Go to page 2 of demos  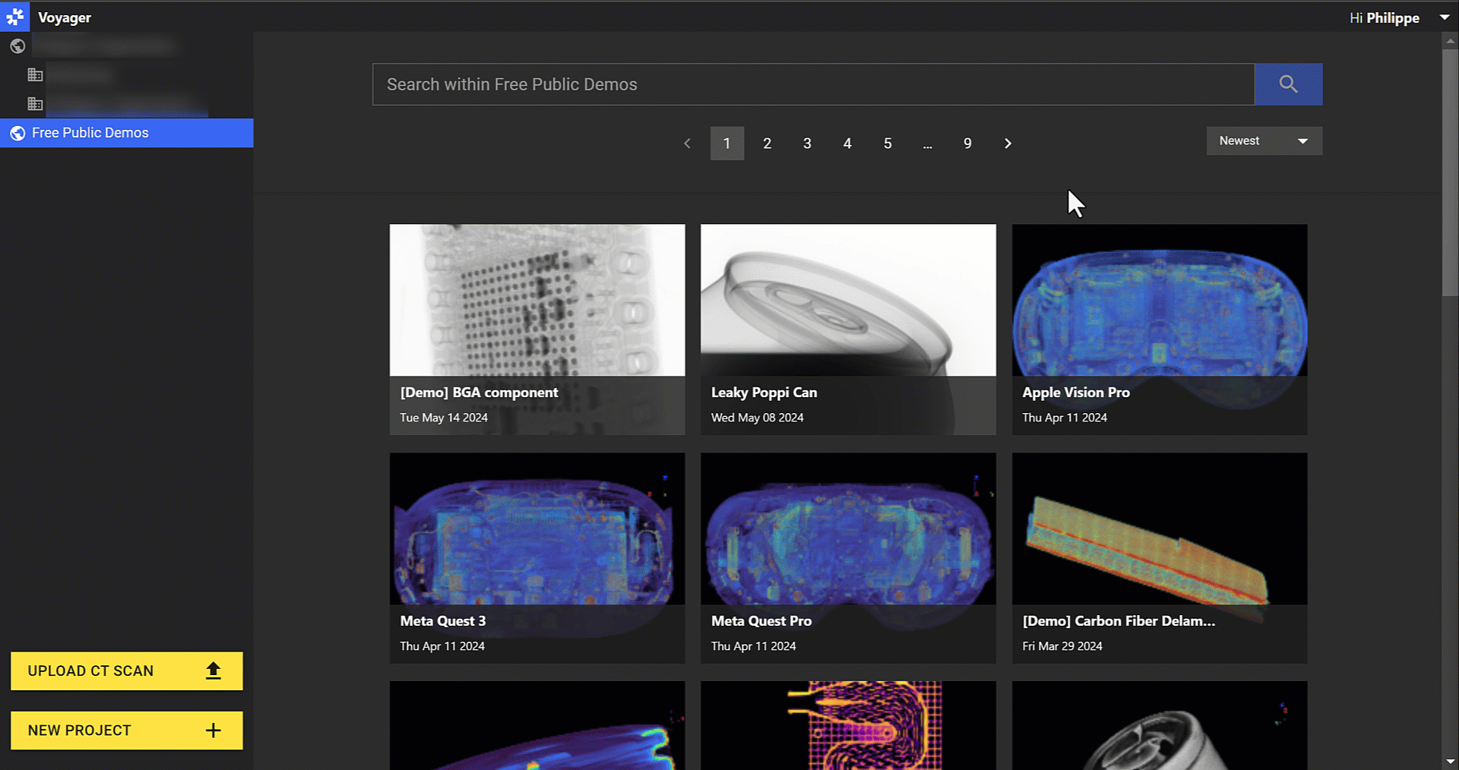point(767,144)
